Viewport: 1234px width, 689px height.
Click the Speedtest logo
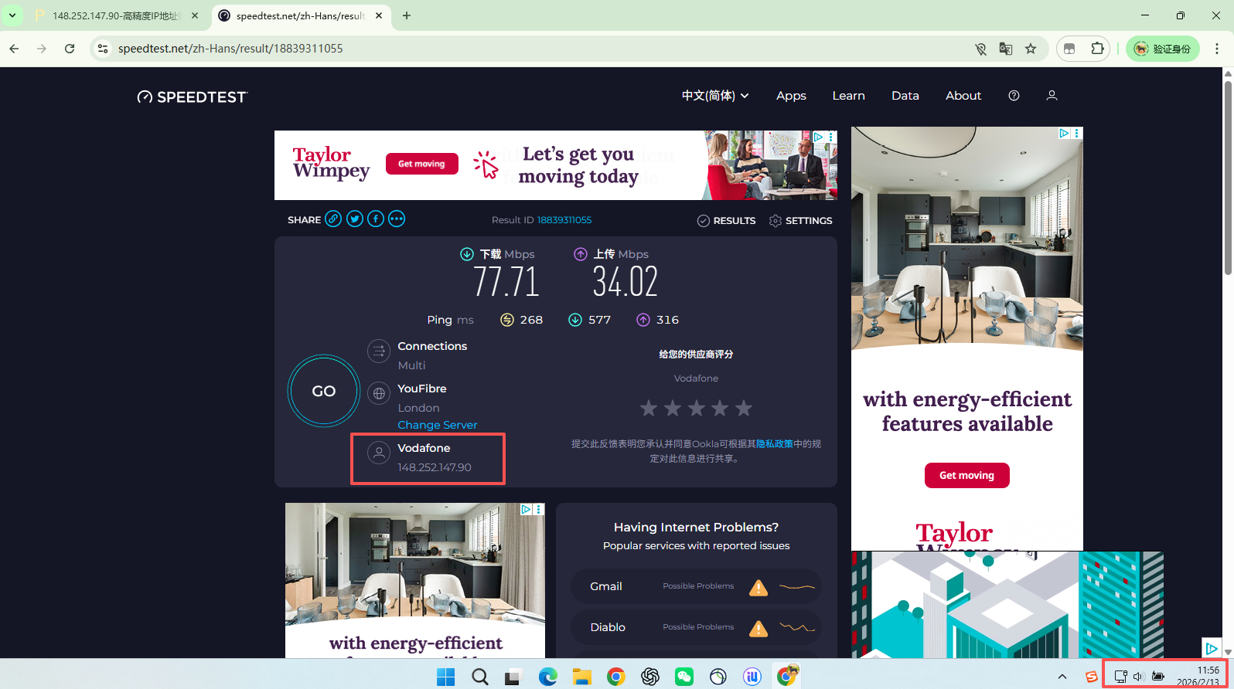[x=193, y=97]
